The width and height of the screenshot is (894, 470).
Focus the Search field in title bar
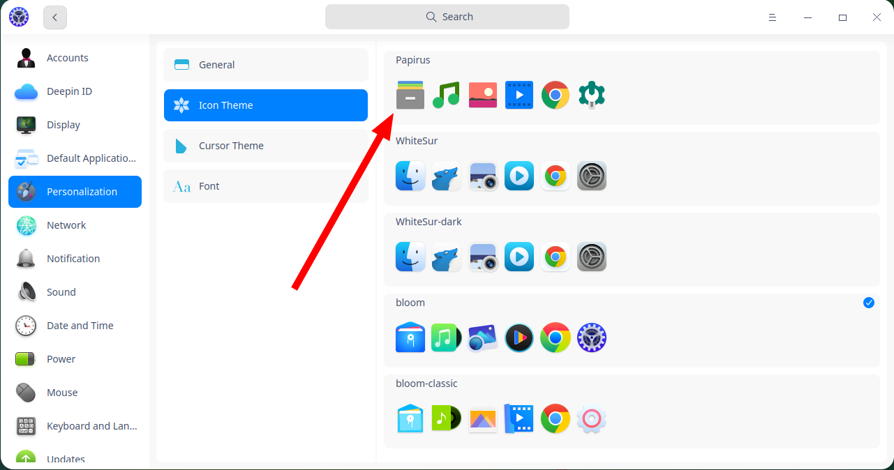tap(447, 17)
